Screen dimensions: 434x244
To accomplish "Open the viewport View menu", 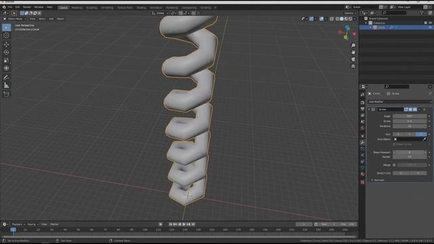I will coord(33,19).
